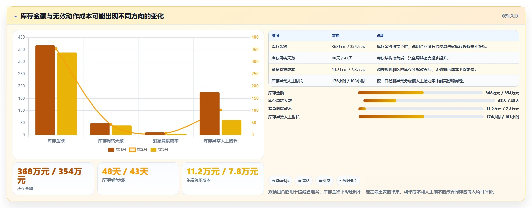Open the 11.2万元 / 7.8万元 data card
The width and height of the screenshot is (532, 208).
[223, 179]
